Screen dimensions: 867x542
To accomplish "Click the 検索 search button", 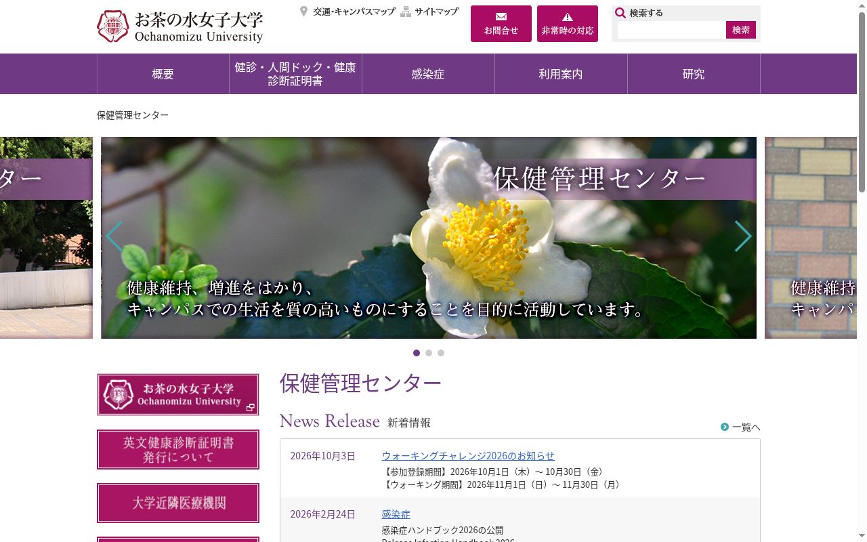I will pyautogui.click(x=741, y=30).
